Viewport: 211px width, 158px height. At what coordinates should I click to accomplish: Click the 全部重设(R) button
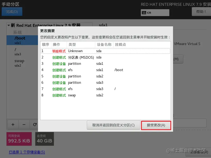coord(199,152)
